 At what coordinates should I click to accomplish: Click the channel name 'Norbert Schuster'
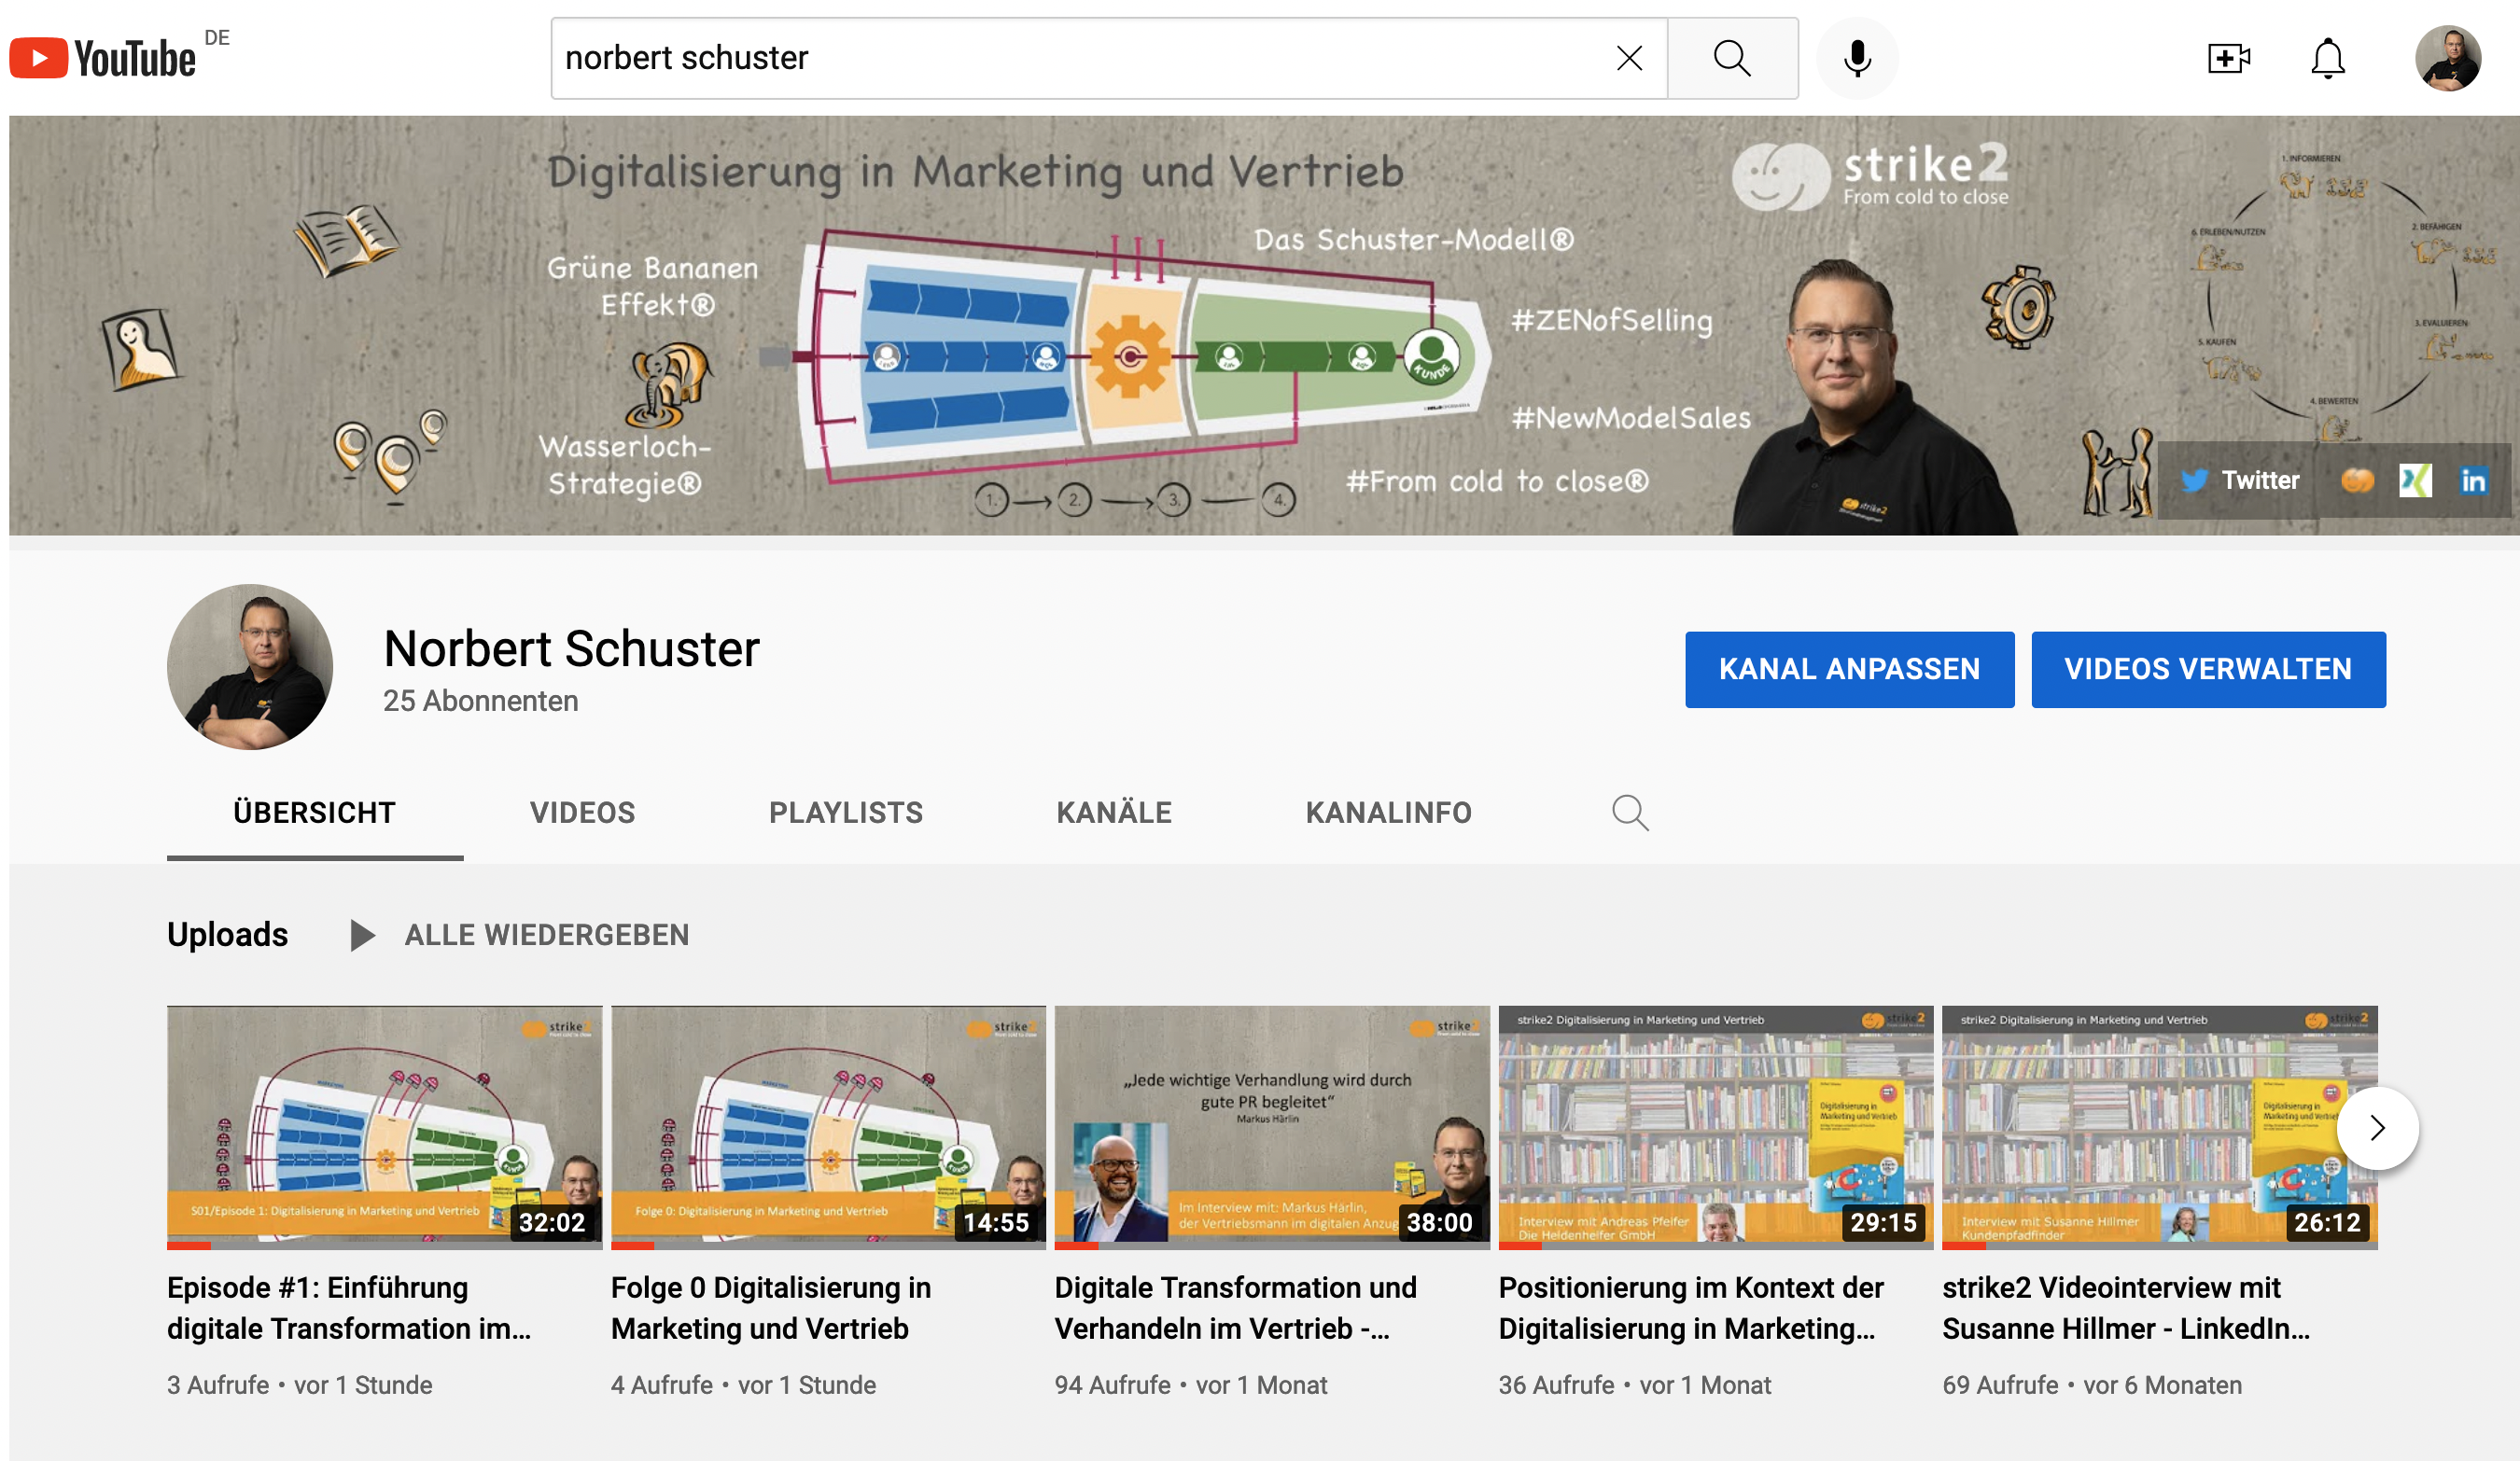coord(571,648)
